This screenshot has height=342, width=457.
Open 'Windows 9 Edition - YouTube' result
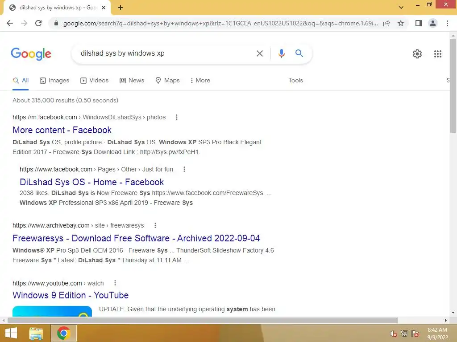(x=71, y=295)
